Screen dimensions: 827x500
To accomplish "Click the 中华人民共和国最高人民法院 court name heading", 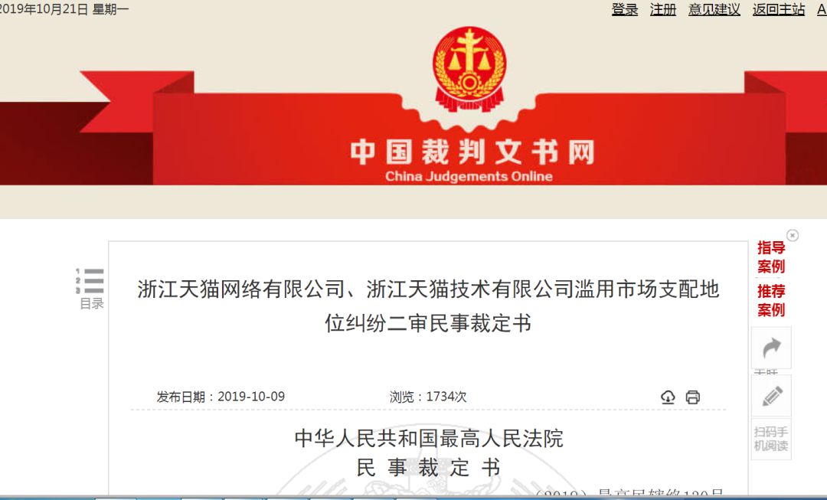I will [x=428, y=438].
